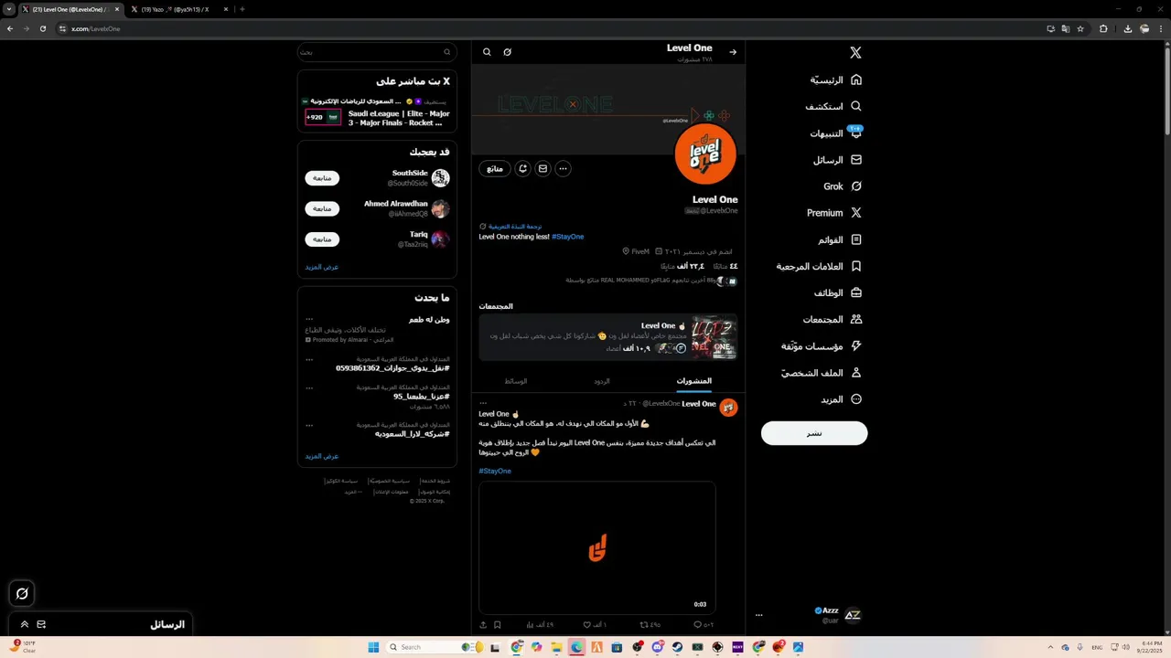Open the Messages envelope in the sidebar
Image resolution: width=1171 pixels, height=658 pixels.
click(856, 160)
